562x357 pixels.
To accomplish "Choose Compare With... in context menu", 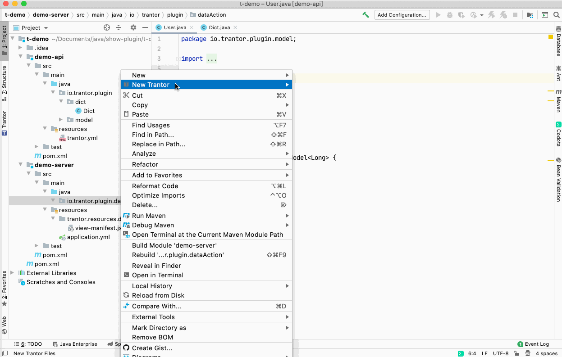I will click(207, 306).
